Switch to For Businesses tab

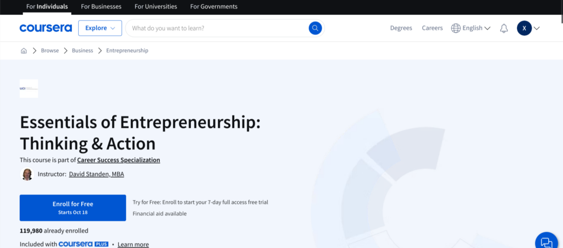click(101, 7)
